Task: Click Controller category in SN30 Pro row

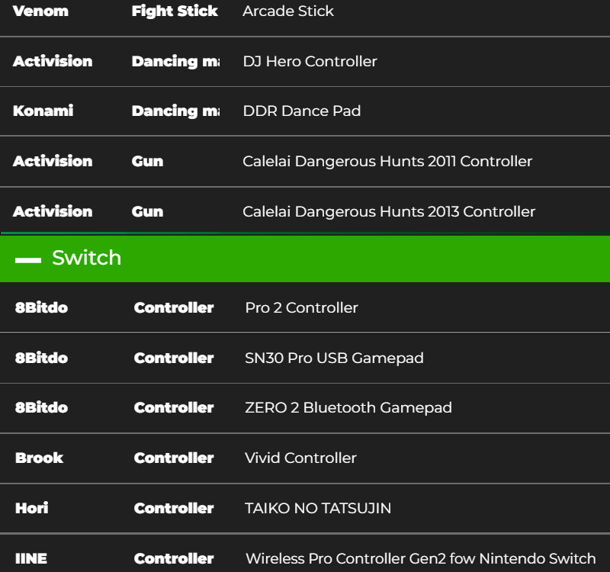Action: click(174, 358)
